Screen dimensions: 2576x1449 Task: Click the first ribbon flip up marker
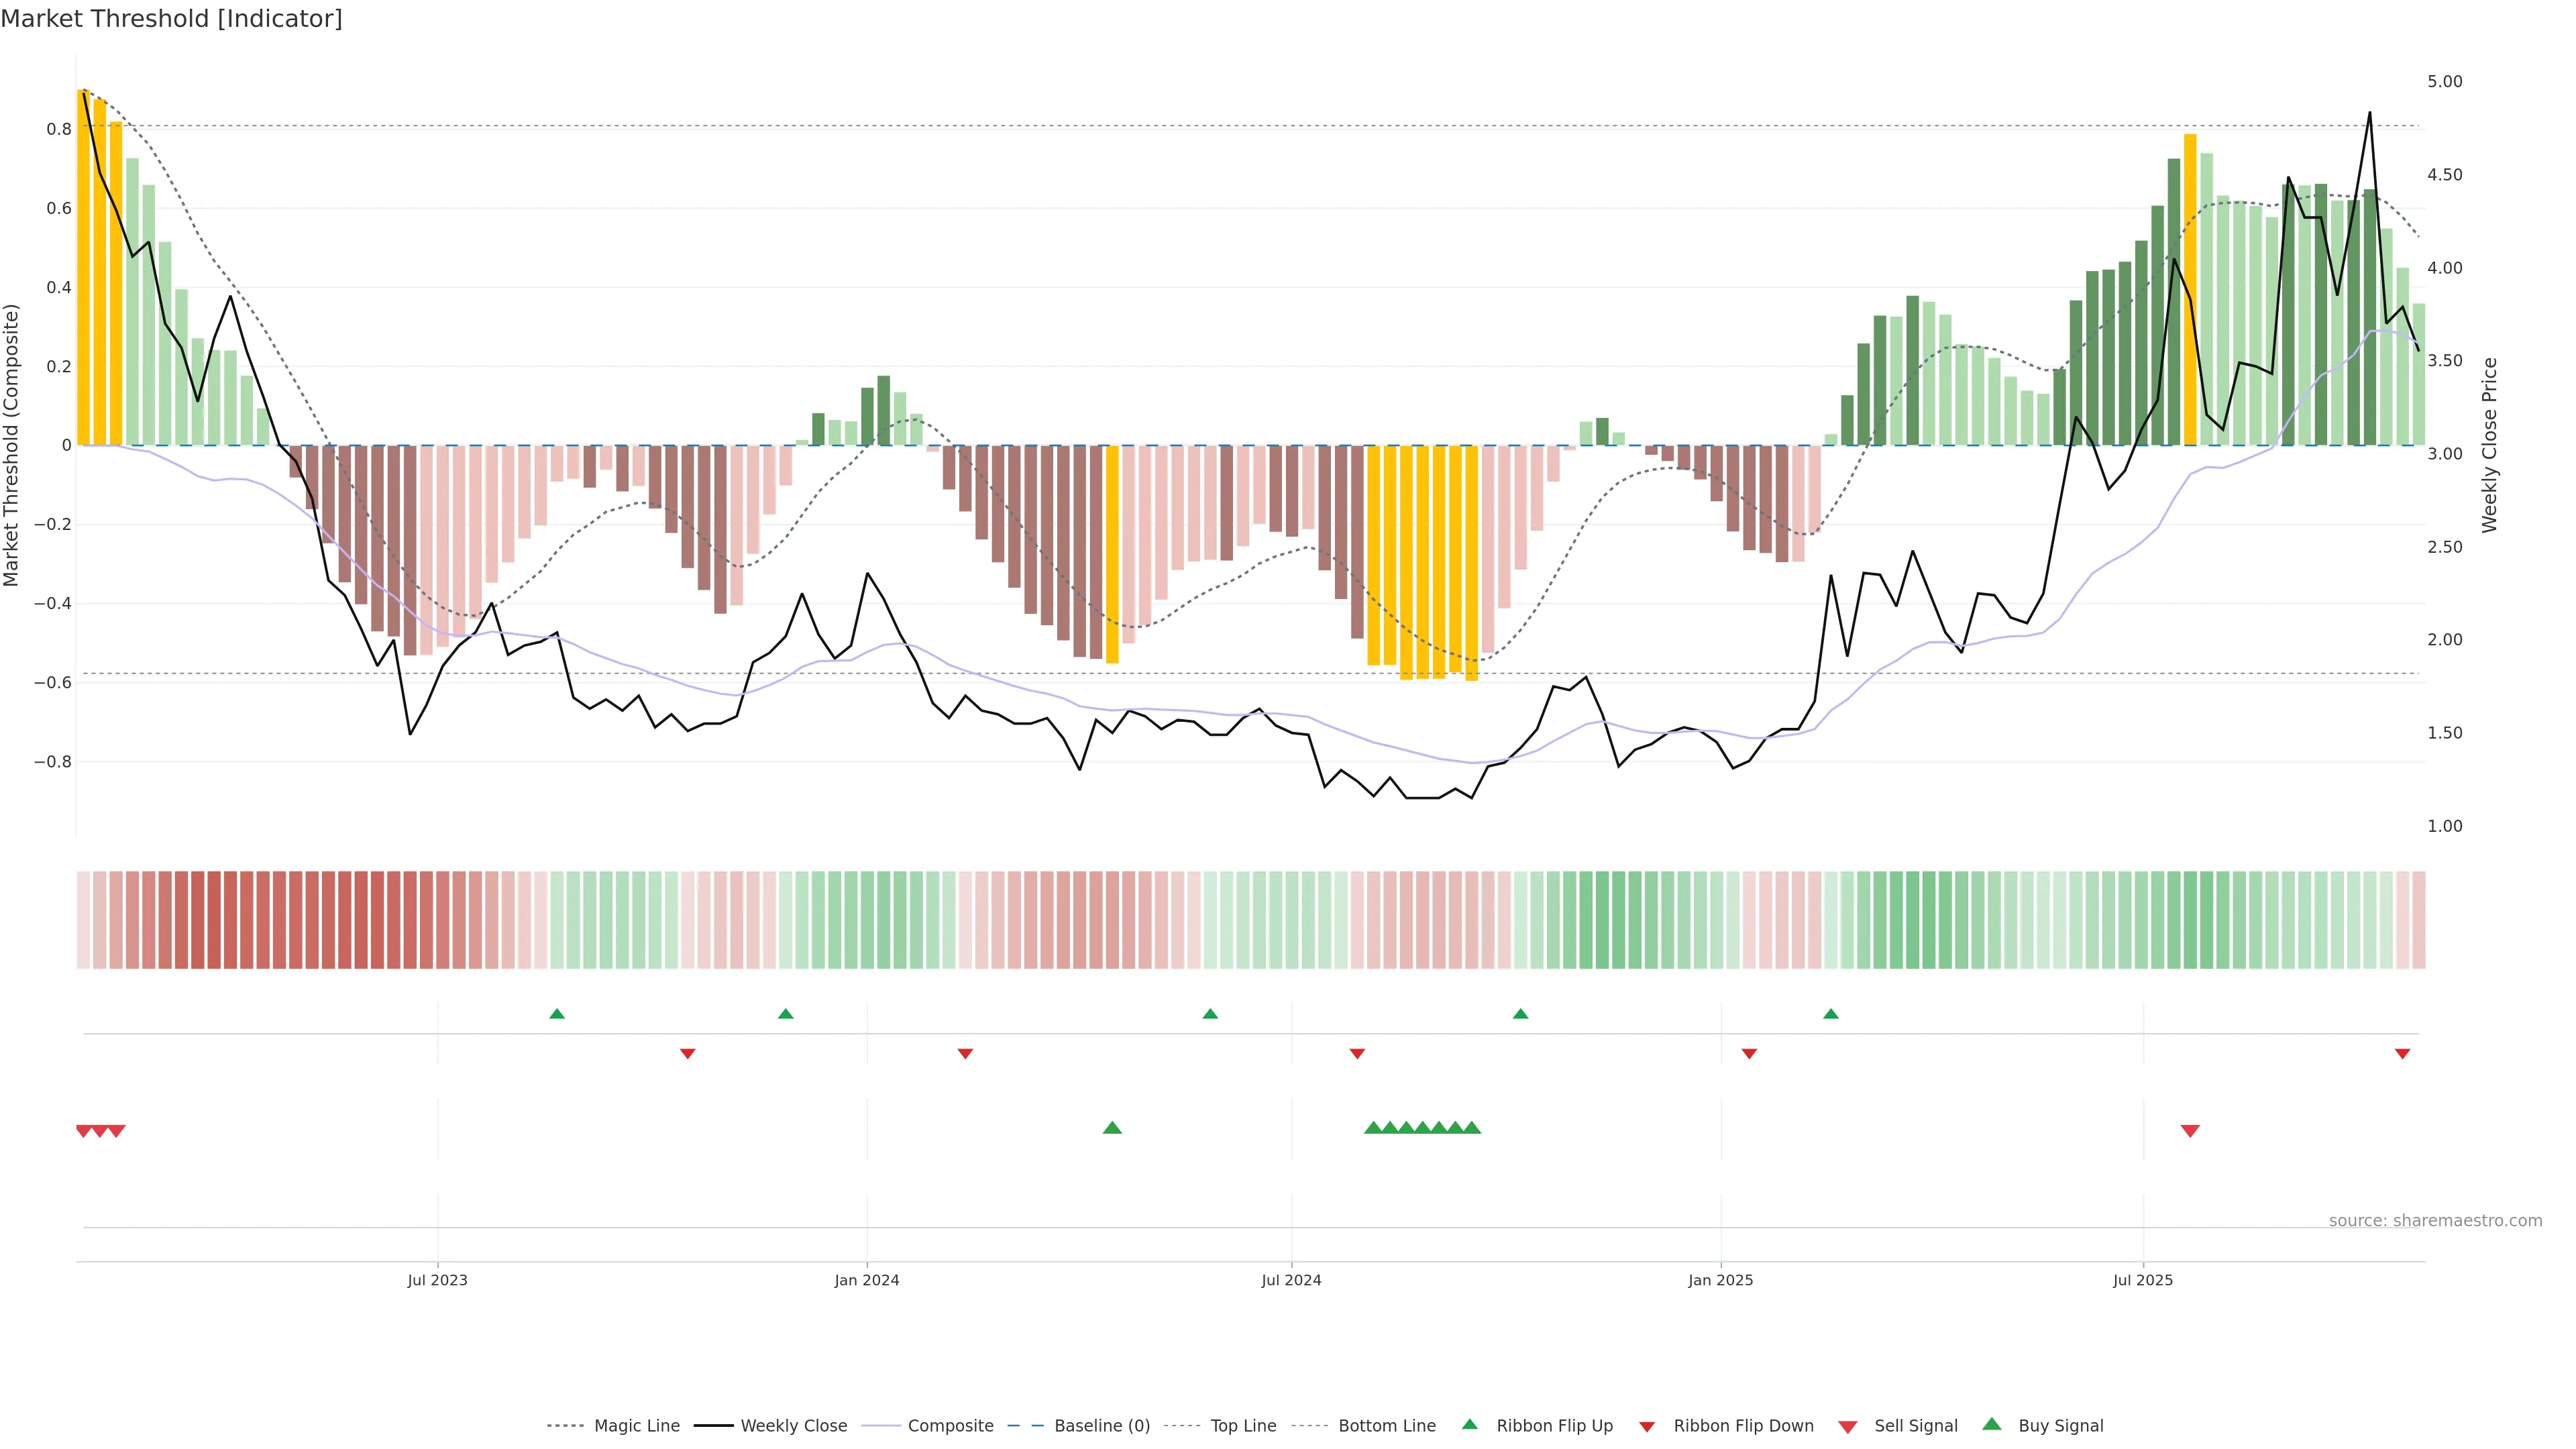click(557, 1014)
